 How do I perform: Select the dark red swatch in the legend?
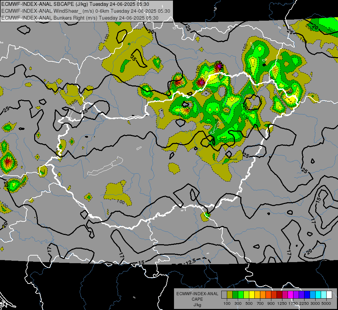[x=279, y=294]
